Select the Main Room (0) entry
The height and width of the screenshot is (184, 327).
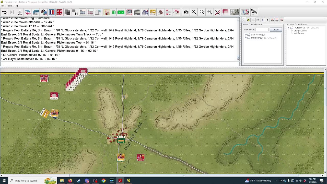[258, 35]
